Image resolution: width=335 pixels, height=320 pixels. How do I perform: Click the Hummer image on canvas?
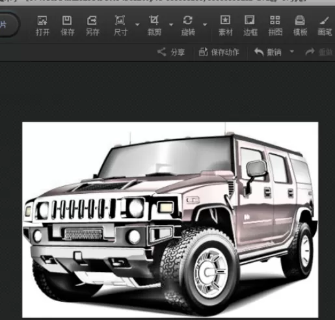coord(170,220)
